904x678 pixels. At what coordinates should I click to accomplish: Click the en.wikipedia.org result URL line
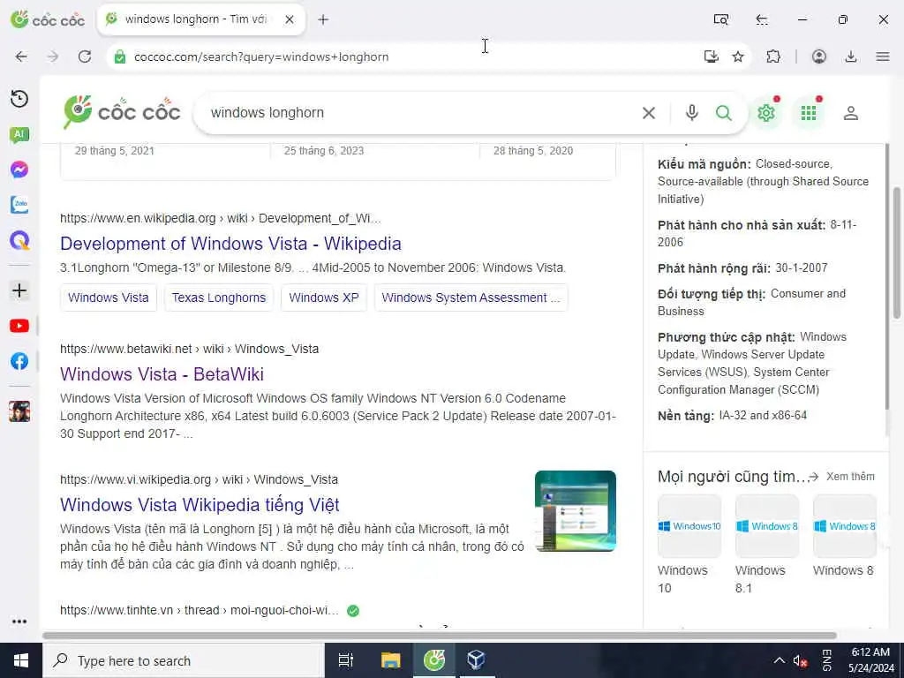point(220,218)
